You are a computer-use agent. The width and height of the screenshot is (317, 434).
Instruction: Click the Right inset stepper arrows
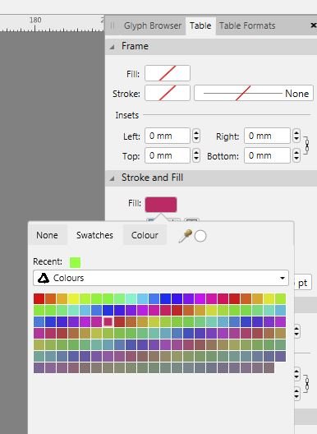click(x=296, y=136)
